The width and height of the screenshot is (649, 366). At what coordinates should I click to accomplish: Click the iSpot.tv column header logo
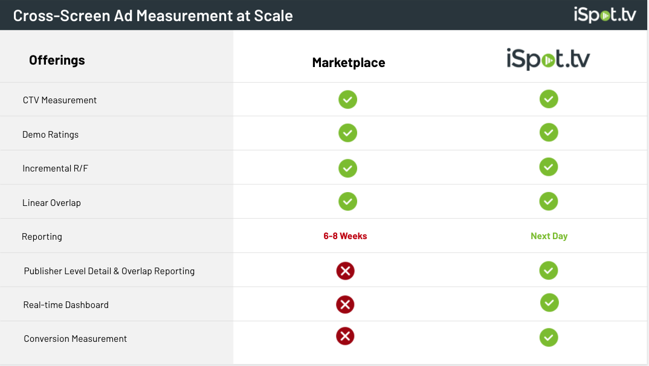click(x=548, y=60)
